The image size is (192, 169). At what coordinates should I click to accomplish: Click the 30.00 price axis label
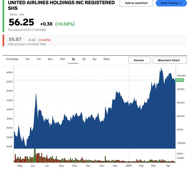point(10,128)
